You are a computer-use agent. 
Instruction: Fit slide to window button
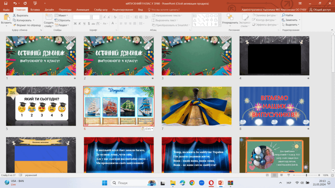pos(333,175)
